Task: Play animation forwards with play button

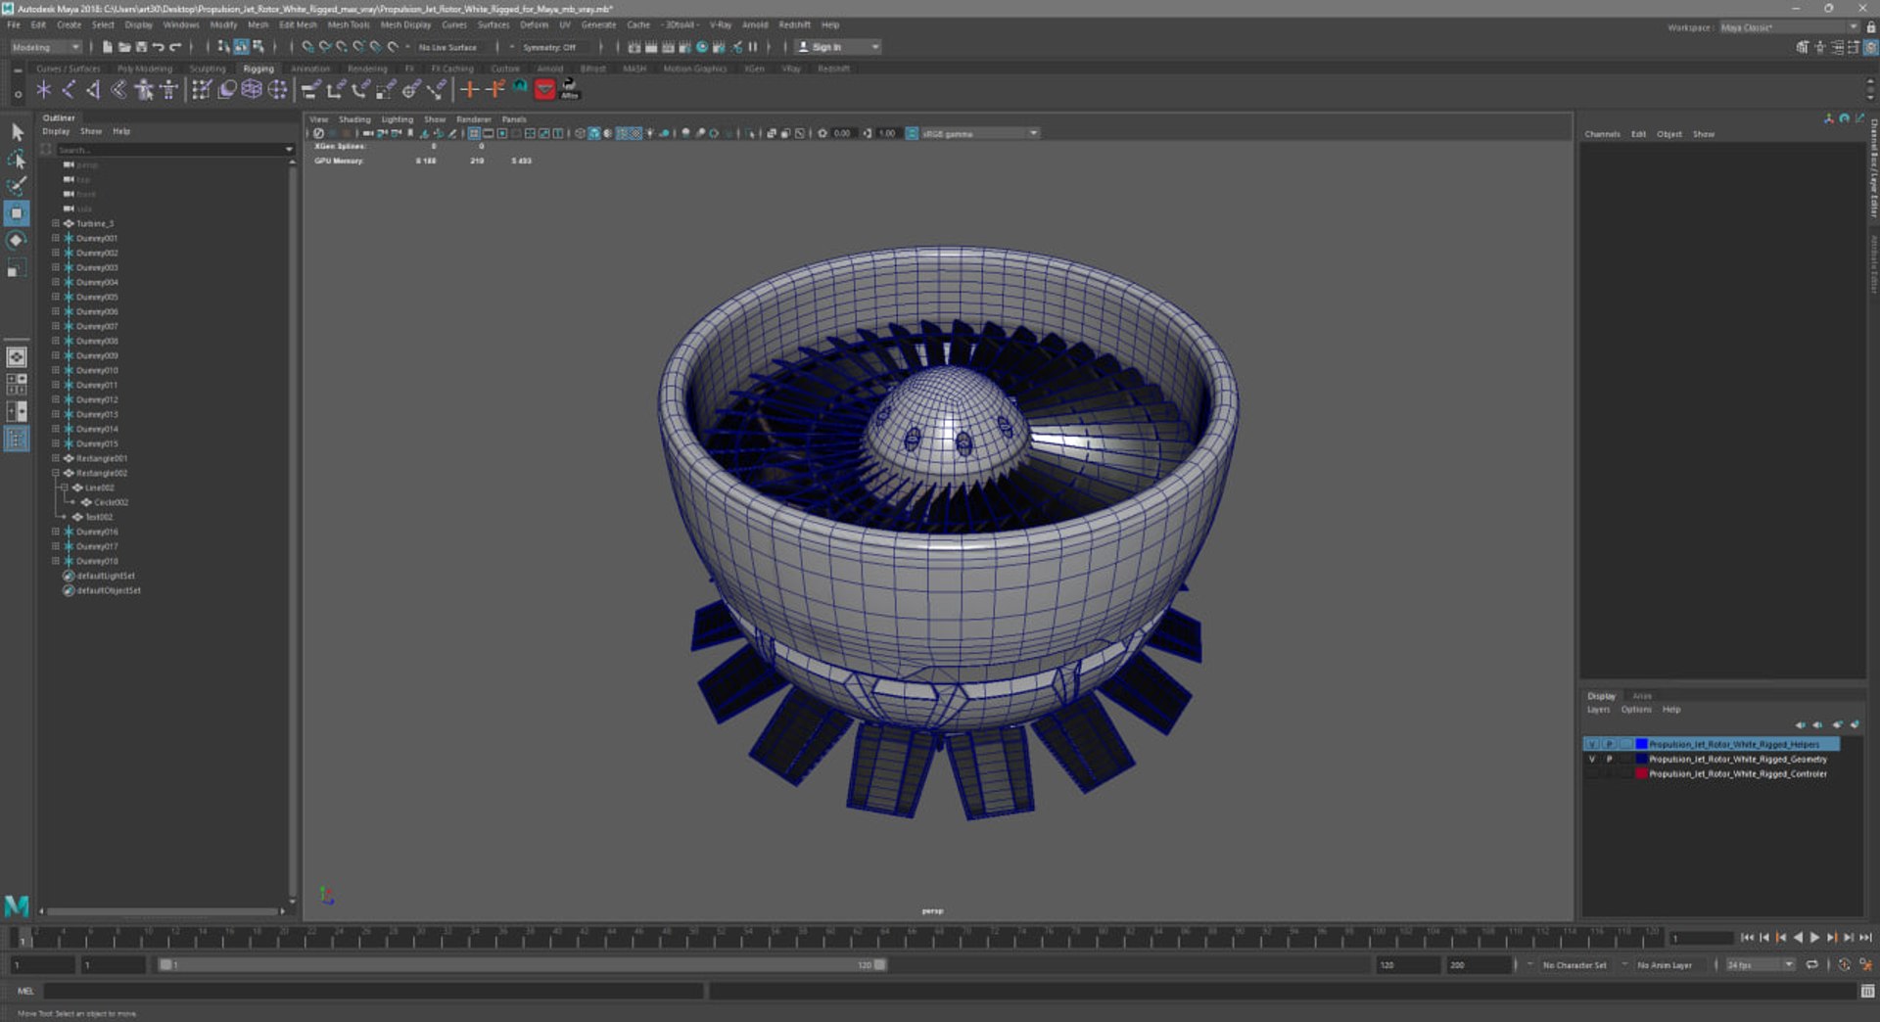Action: (1814, 938)
